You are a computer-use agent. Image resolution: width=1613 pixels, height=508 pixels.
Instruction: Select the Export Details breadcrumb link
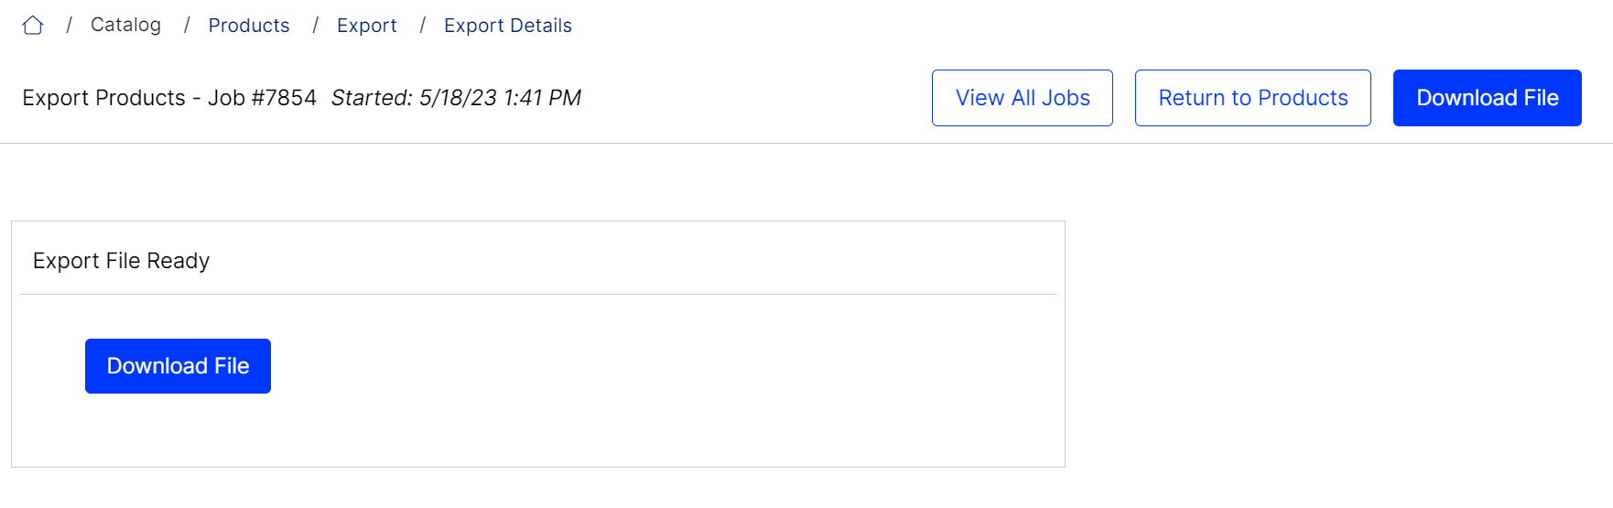(508, 26)
